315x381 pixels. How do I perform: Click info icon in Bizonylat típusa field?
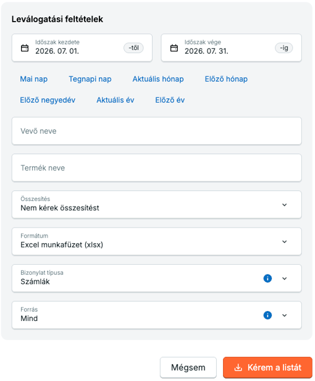point(267,278)
